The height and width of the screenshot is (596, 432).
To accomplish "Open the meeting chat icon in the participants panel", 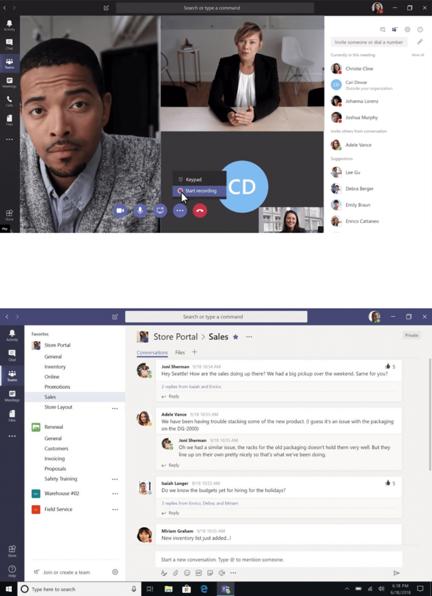I will (x=383, y=29).
